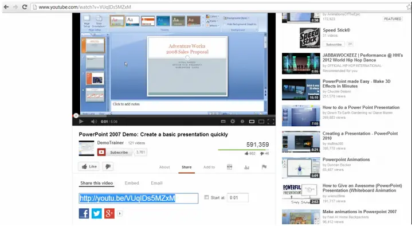Share on Twitter icon
The image size is (412, 226).
[x=96, y=213]
